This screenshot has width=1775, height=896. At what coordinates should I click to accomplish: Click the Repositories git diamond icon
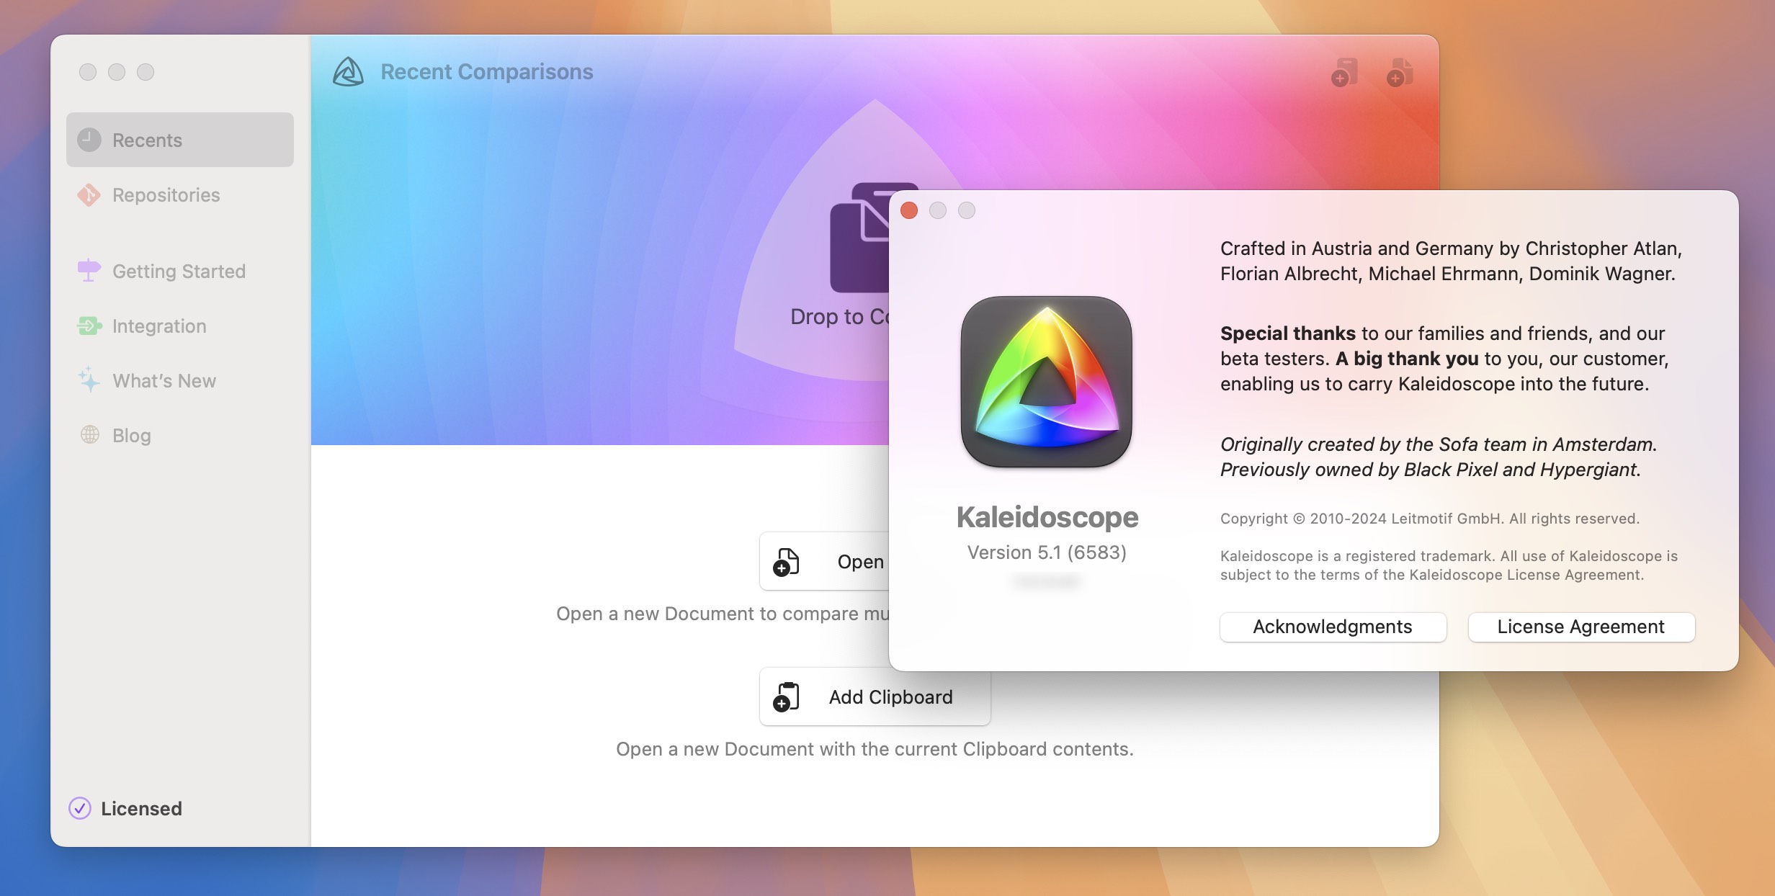[x=89, y=194]
